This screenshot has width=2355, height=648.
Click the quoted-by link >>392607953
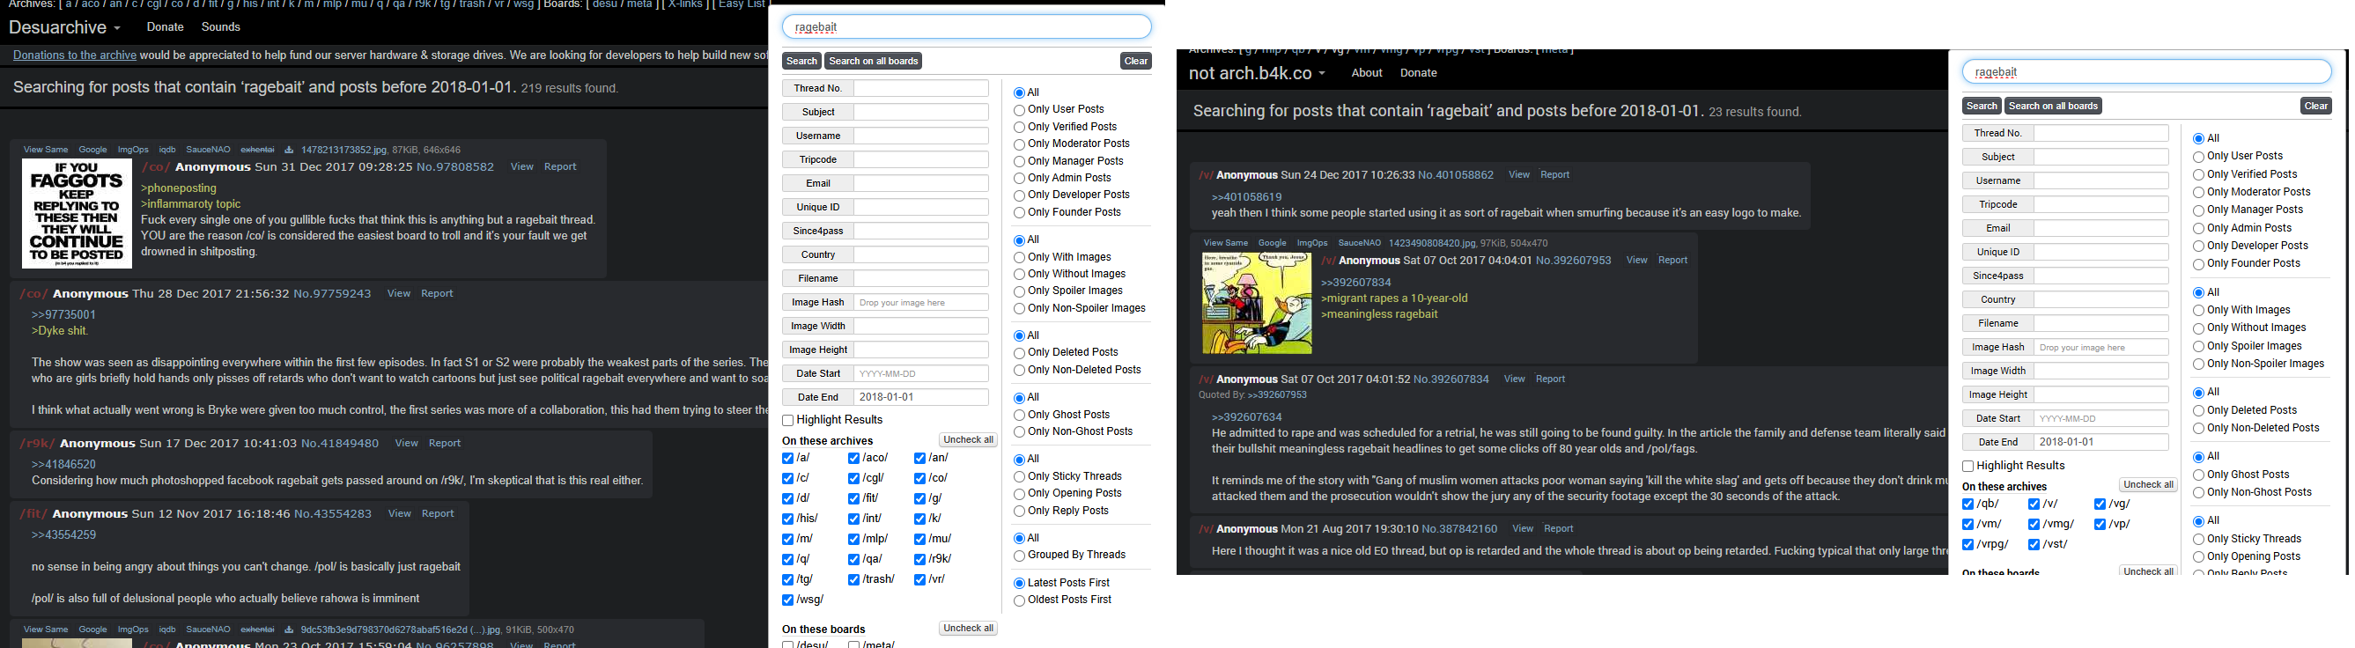click(1277, 394)
